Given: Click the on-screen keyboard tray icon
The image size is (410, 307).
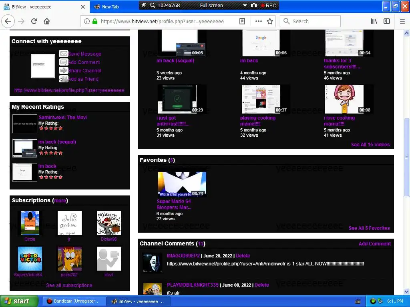Looking at the screenshot, I should [x=358, y=301].
